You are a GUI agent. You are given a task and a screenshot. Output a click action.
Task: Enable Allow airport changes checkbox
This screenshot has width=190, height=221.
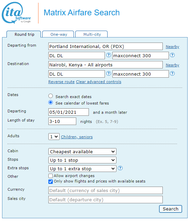click(50, 176)
